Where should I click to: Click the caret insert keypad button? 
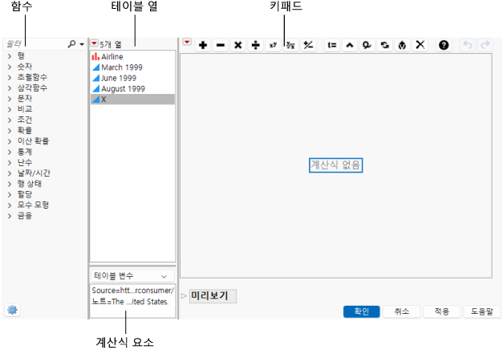pyautogui.click(x=350, y=45)
